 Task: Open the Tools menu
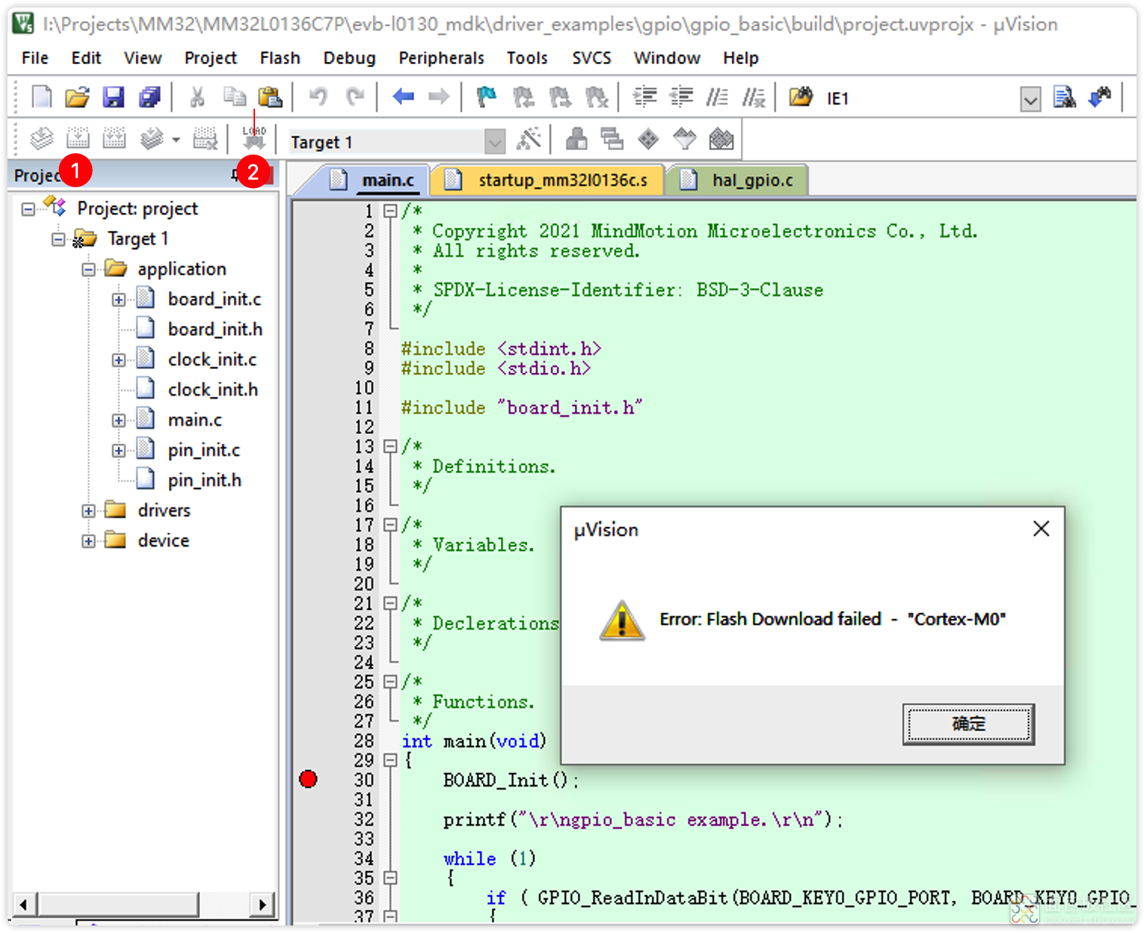[x=527, y=58]
